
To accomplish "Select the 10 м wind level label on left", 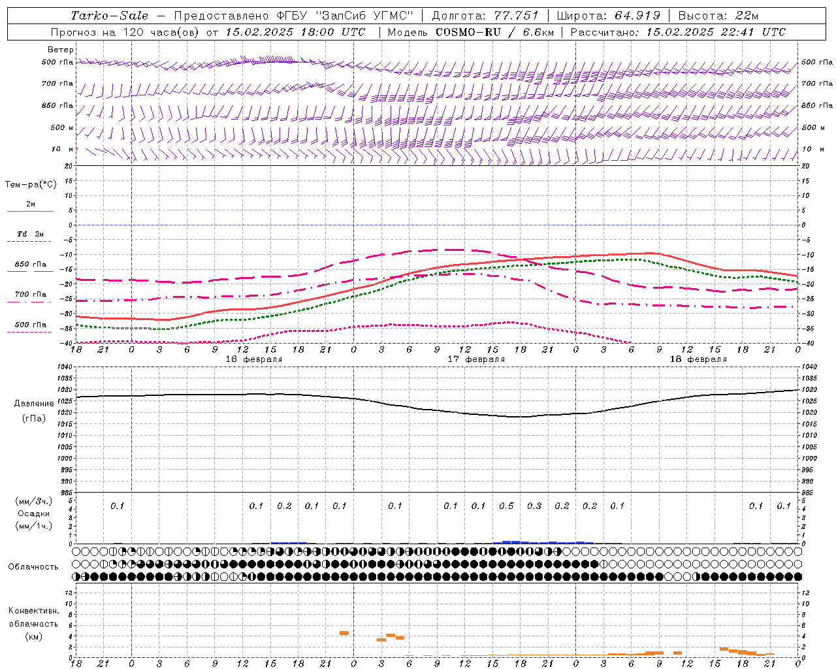I will coord(62,149).
